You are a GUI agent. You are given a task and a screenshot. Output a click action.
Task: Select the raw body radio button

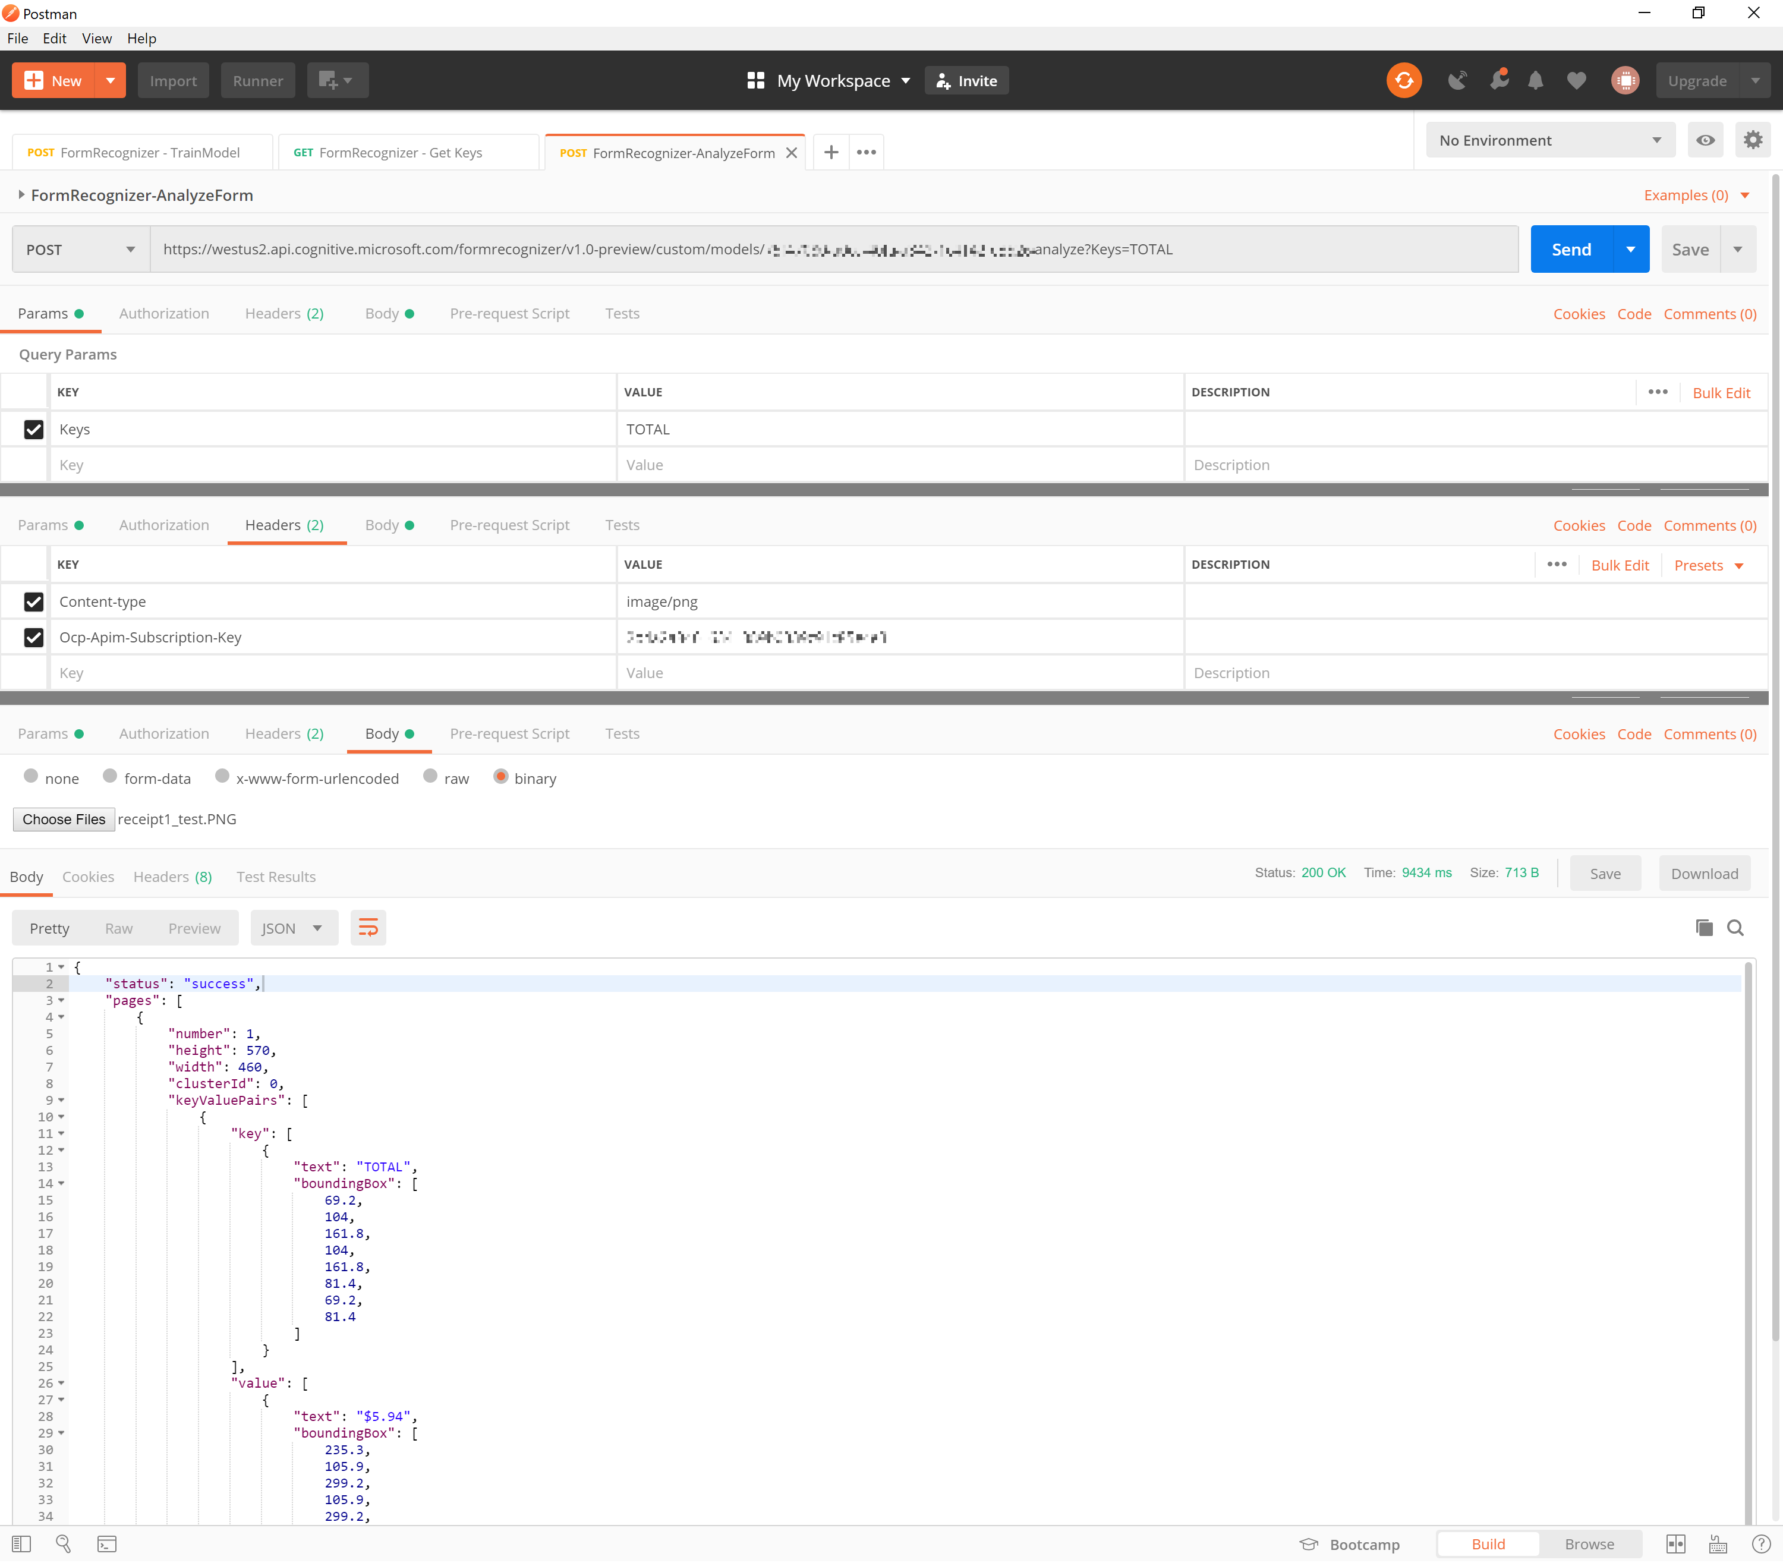[430, 776]
